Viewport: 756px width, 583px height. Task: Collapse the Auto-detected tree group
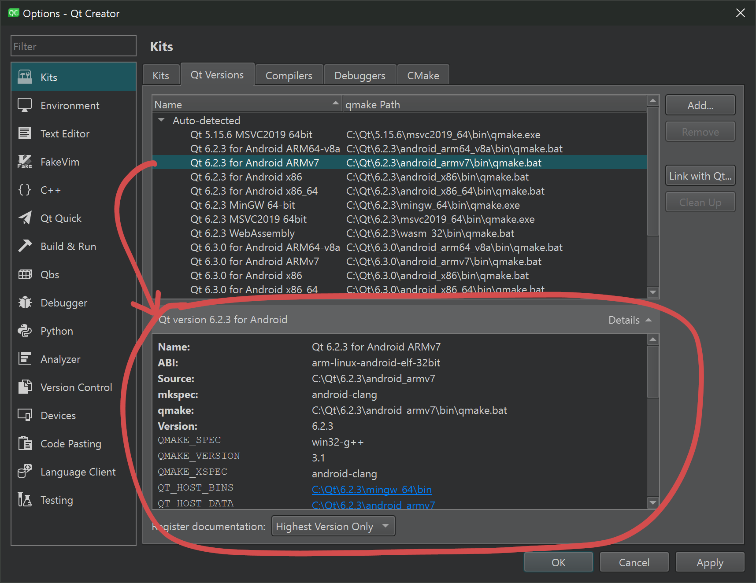[x=161, y=120]
